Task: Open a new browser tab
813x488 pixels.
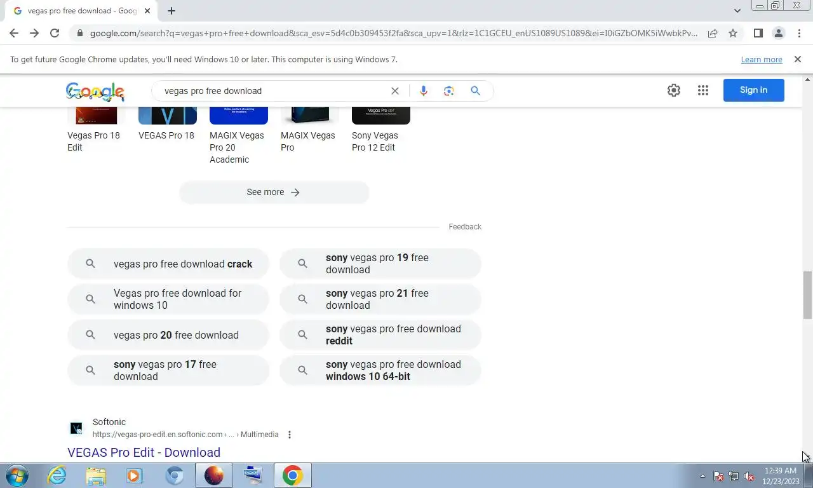Action: click(171, 11)
